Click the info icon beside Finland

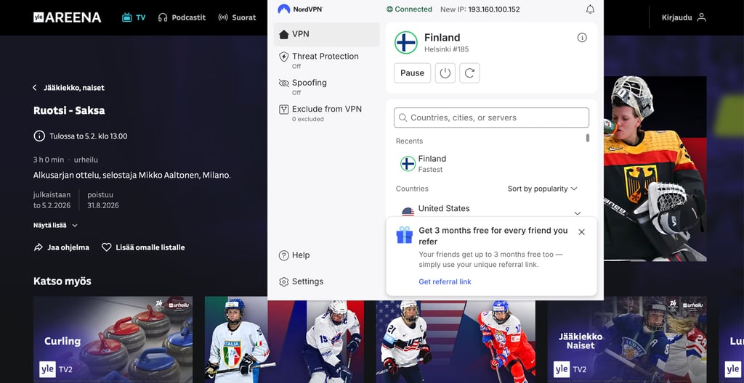(x=582, y=38)
